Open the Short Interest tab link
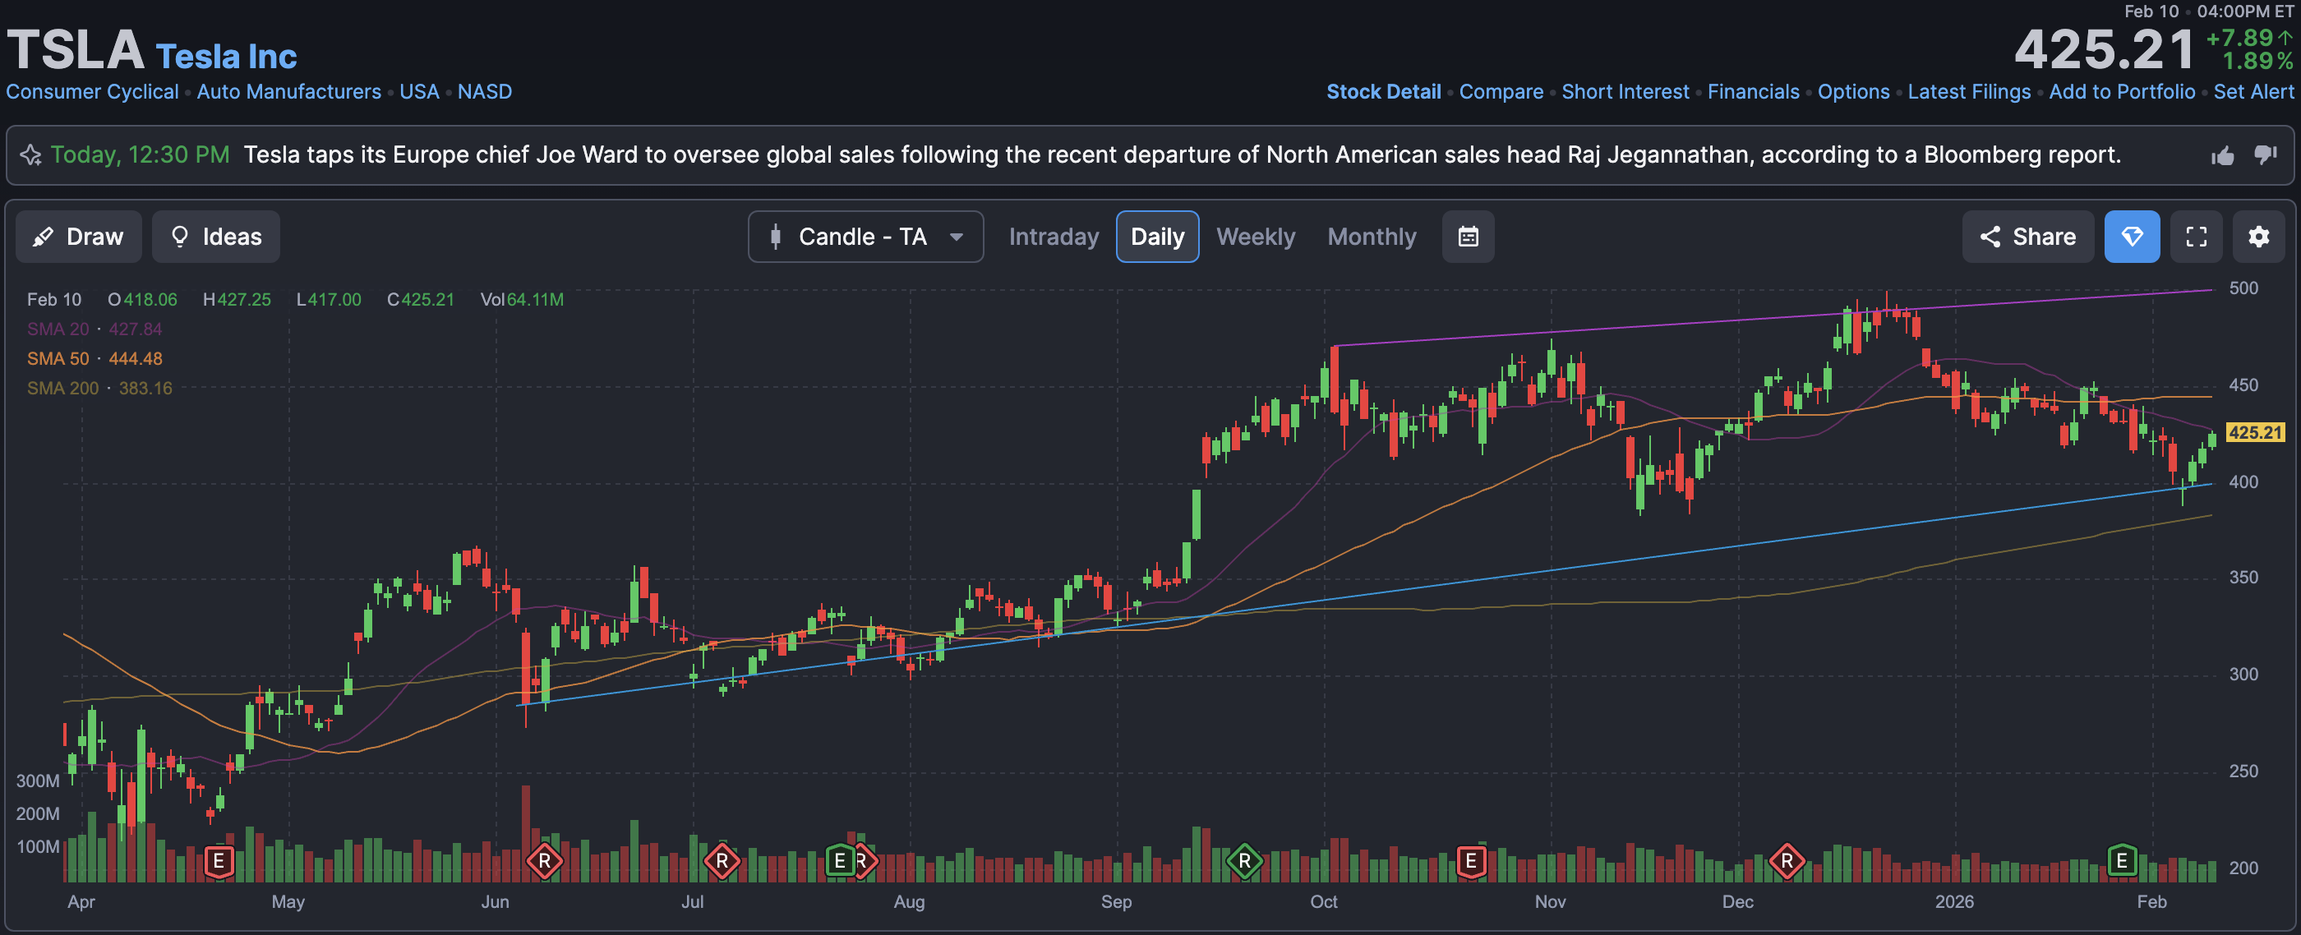Viewport: 2301px width, 935px height. tap(1625, 92)
